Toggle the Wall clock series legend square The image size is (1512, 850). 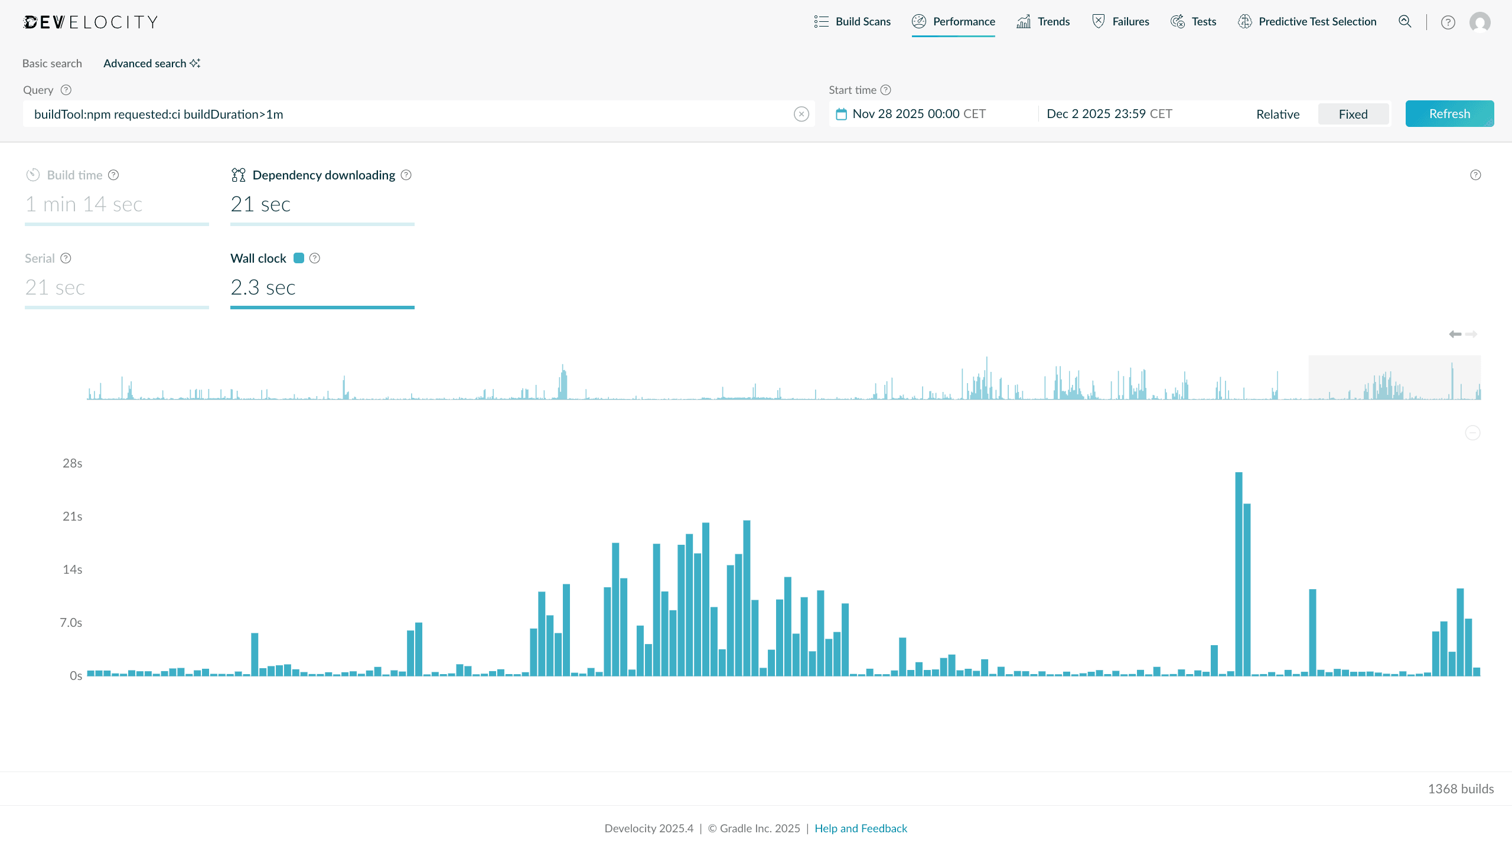pos(299,258)
